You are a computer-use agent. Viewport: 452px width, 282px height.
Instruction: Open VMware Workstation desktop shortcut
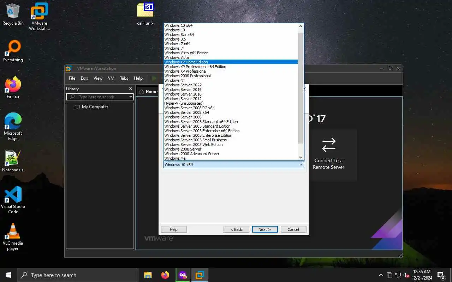pyautogui.click(x=39, y=17)
